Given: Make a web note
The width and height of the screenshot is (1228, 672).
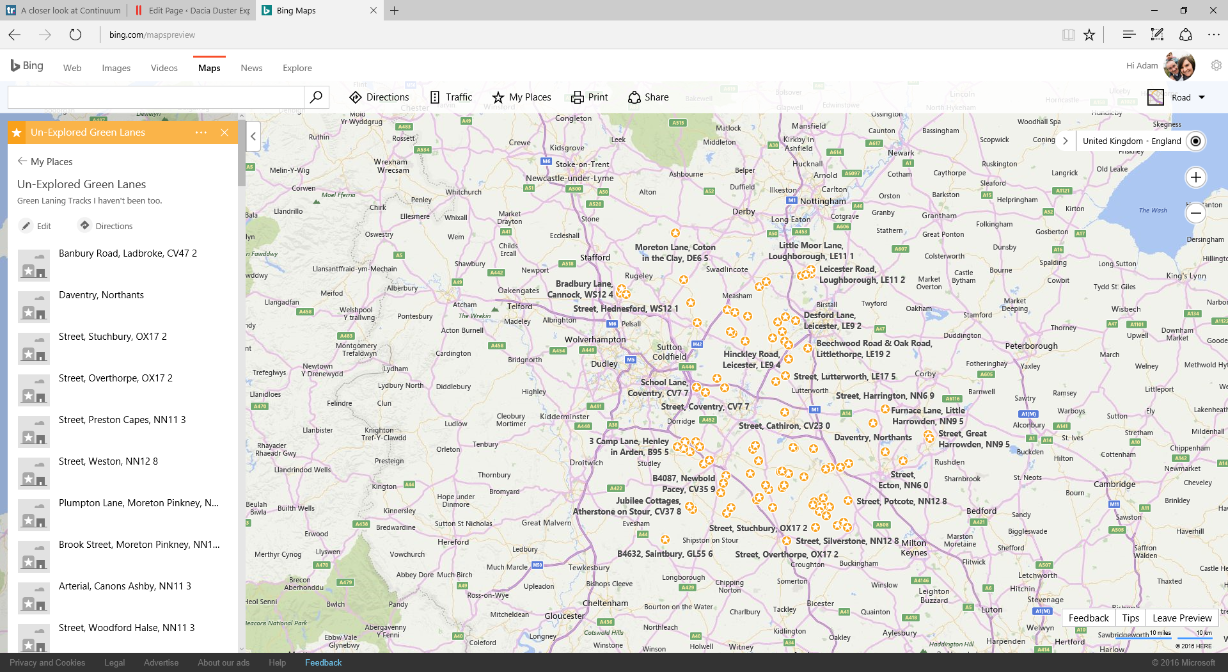Looking at the screenshot, I should click(x=1157, y=35).
